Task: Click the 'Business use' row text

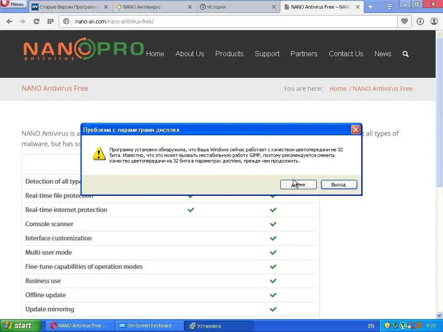Action: (x=43, y=281)
